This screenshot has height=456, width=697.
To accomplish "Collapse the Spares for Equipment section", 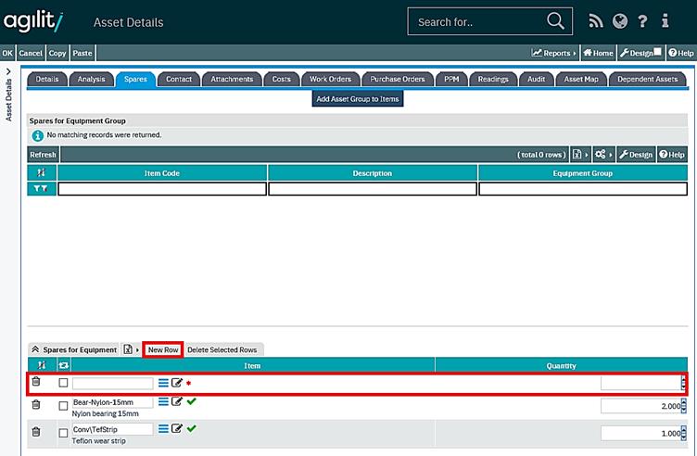I will [35, 349].
